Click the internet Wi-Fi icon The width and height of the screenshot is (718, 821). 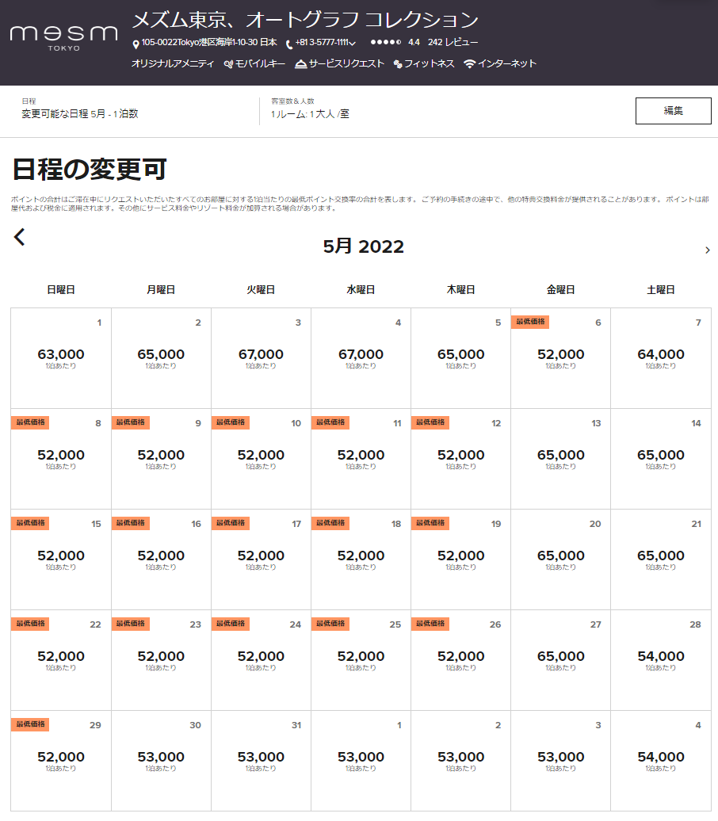click(x=470, y=64)
